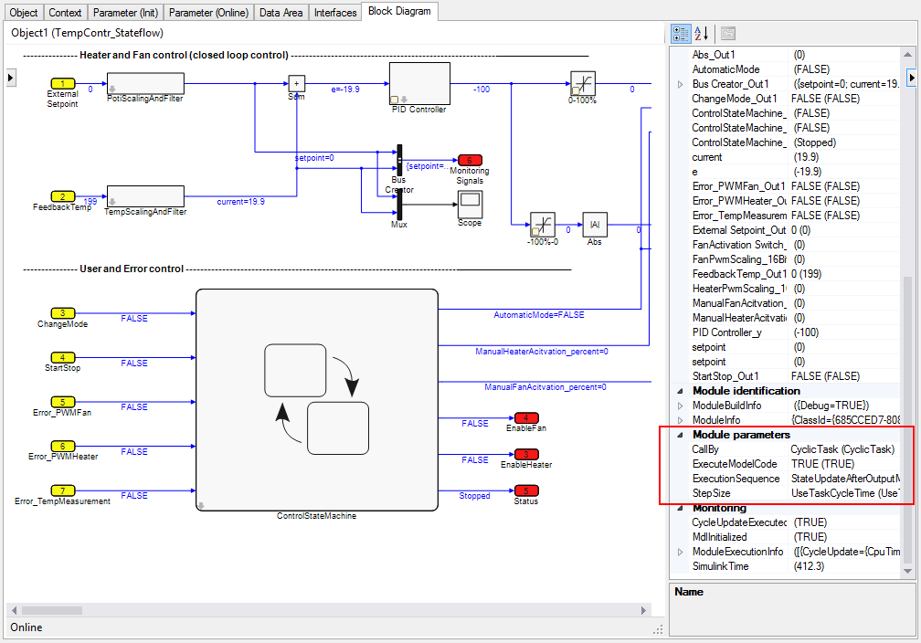921x643 pixels.
Task: Select the Monitoring Signals outport 6
Action: pyautogui.click(x=470, y=160)
